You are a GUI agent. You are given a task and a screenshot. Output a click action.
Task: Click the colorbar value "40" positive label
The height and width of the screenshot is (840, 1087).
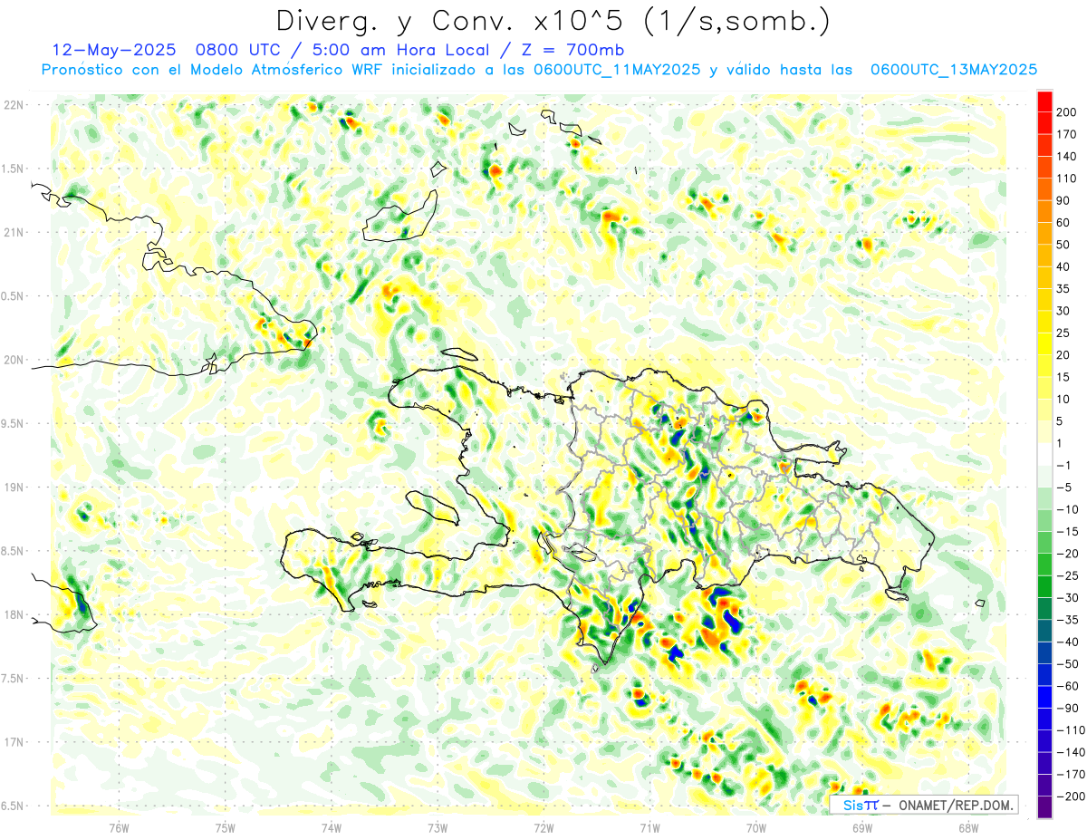pyautogui.click(x=1063, y=266)
